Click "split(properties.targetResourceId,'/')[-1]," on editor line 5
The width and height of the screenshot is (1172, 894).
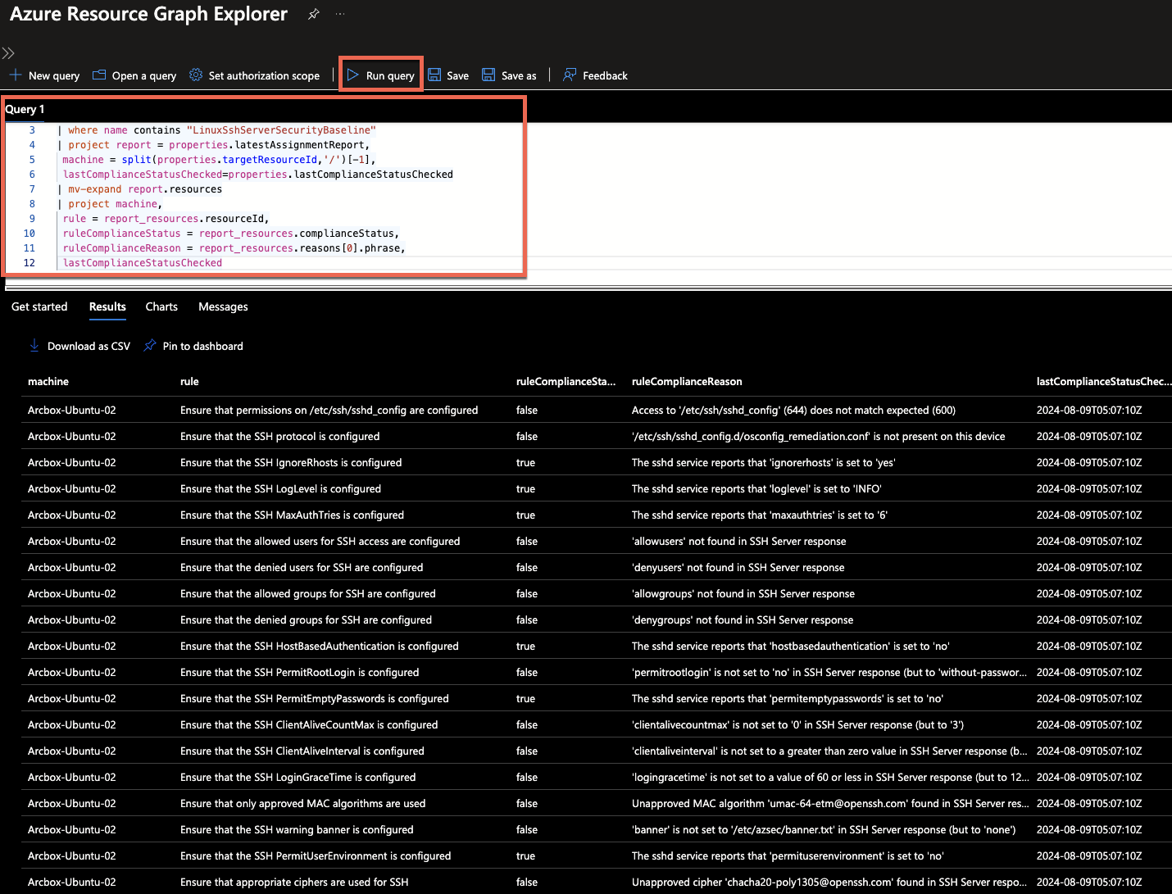tap(248, 160)
